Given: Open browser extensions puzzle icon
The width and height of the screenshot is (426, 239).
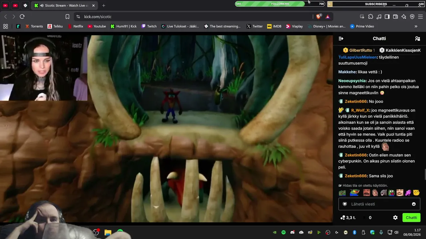Looking at the screenshot, I should [x=370, y=17].
